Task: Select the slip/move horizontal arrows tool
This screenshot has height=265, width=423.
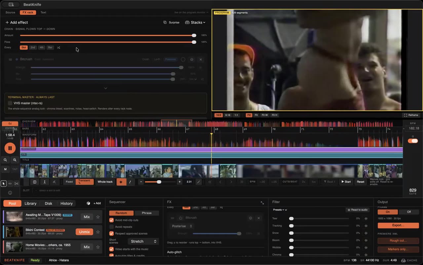Action: click(x=10, y=184)
